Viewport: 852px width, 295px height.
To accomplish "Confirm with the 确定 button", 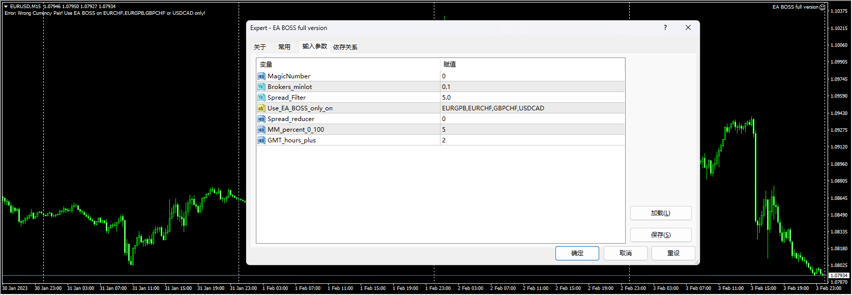I will pos(577,253).
